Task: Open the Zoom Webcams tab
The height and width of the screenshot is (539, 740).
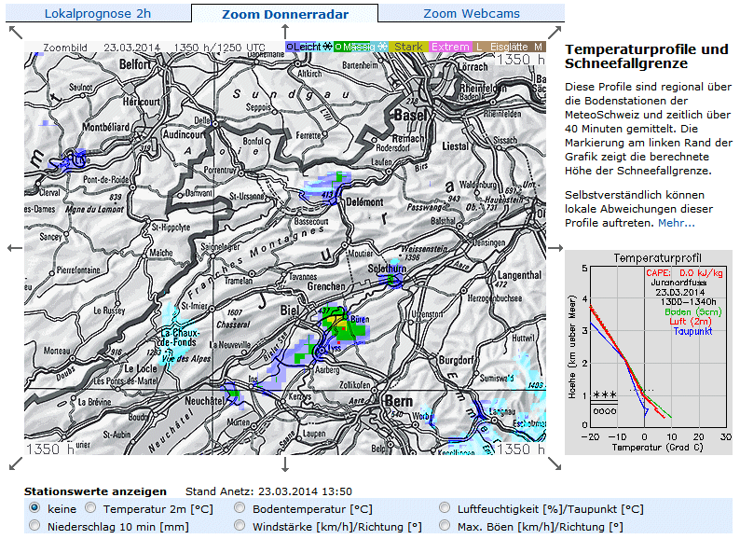Action: [471, 14]
